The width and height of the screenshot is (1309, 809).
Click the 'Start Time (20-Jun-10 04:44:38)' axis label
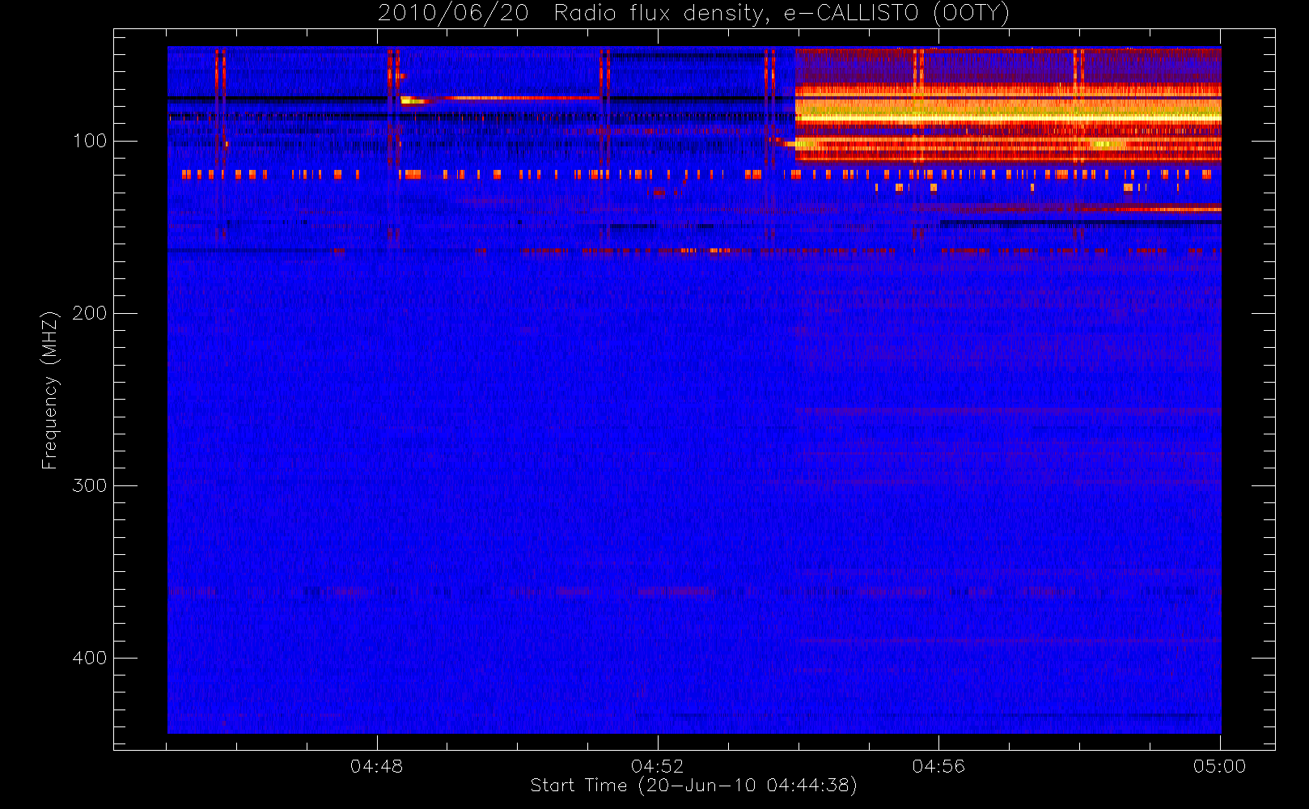tap(693, 786)
